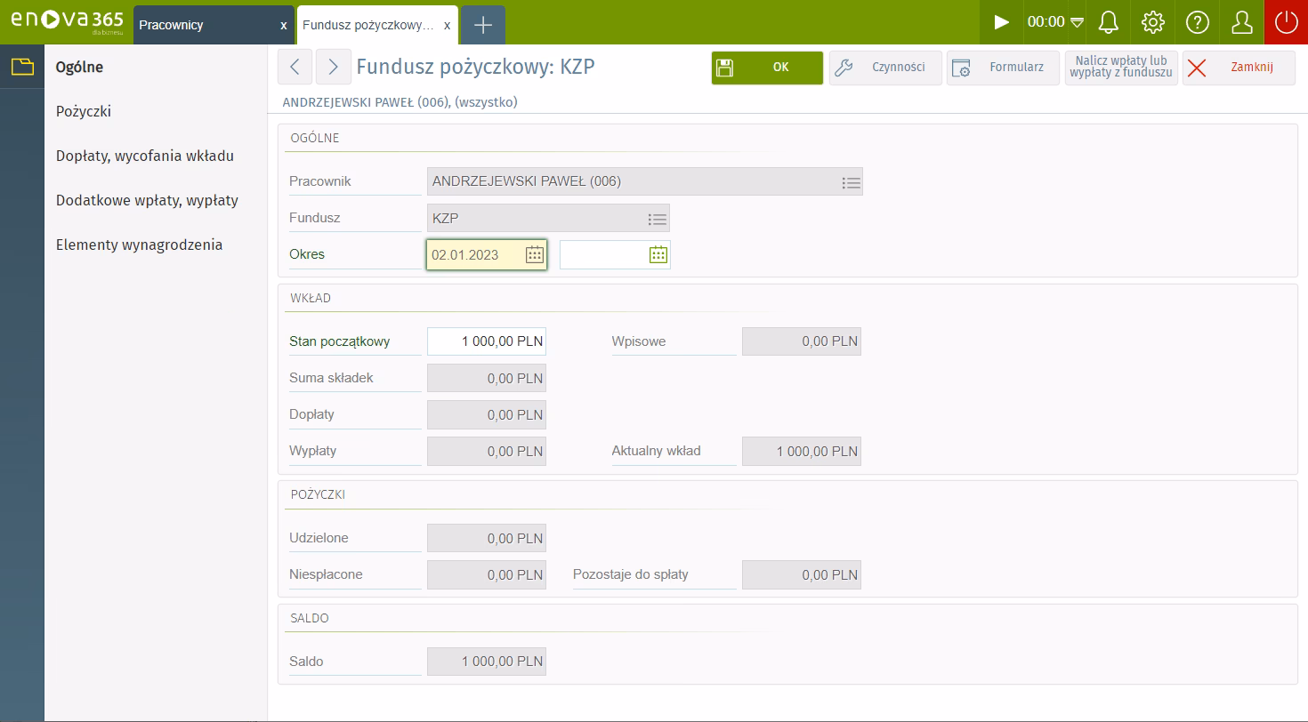Open the folder icon in left sidebar
Screen dimensions: 1308x722
coord(21,67)
